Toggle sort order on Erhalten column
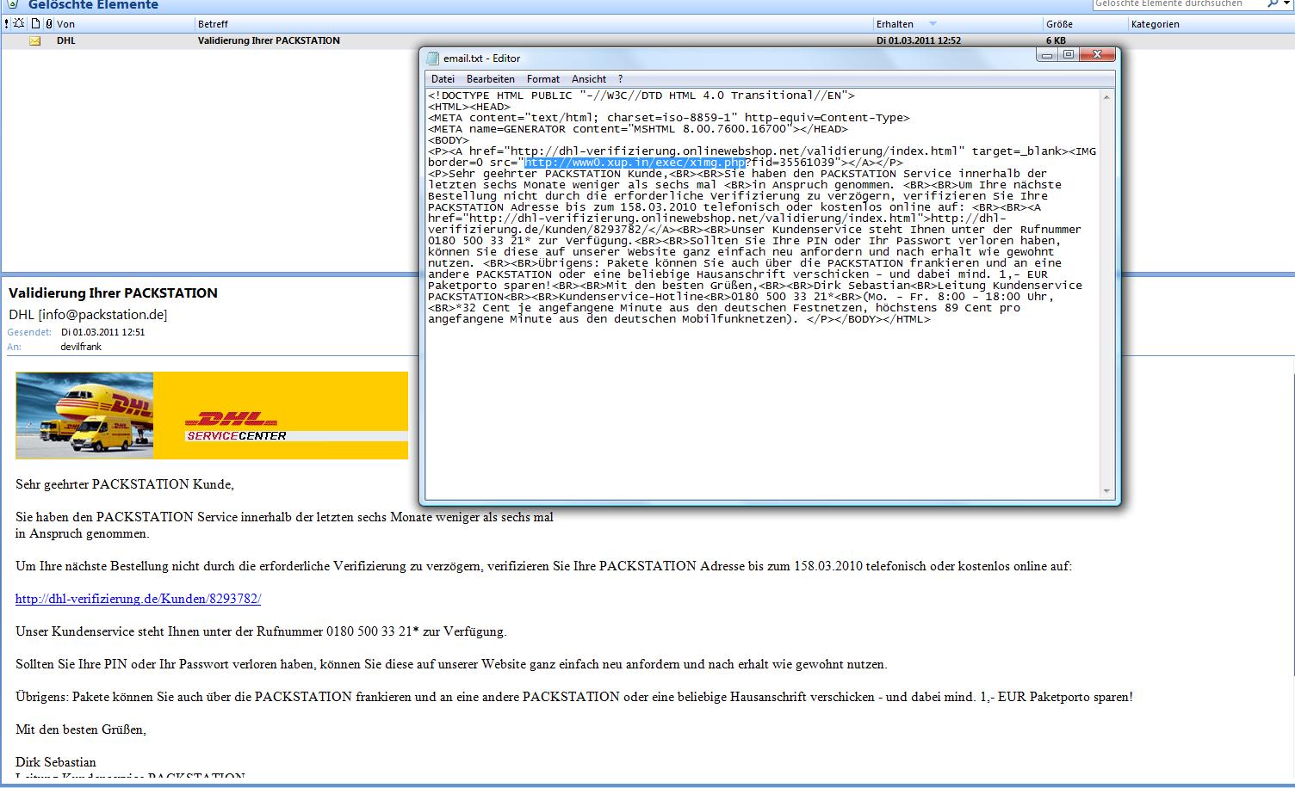The width and height of the screenshot is (1295, 788). tap(904, 24)
